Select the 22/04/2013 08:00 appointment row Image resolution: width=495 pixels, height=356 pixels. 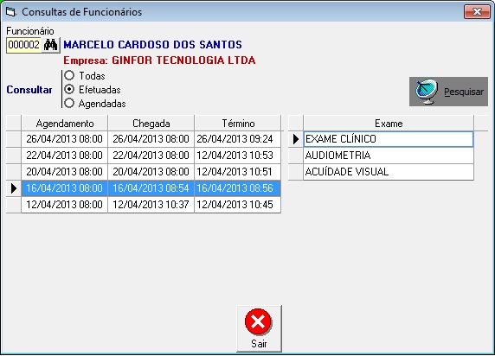[x=144, y=156]
